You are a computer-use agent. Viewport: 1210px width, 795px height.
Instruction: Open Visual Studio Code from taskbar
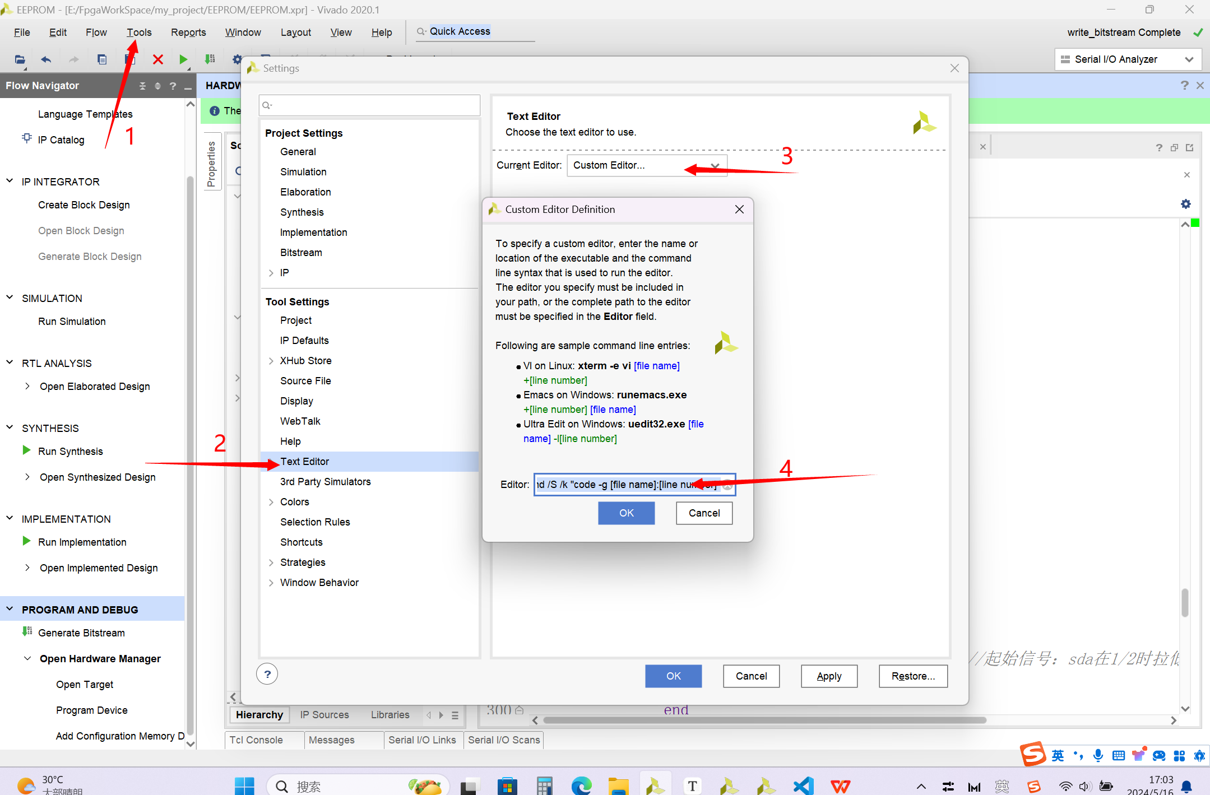803,785
